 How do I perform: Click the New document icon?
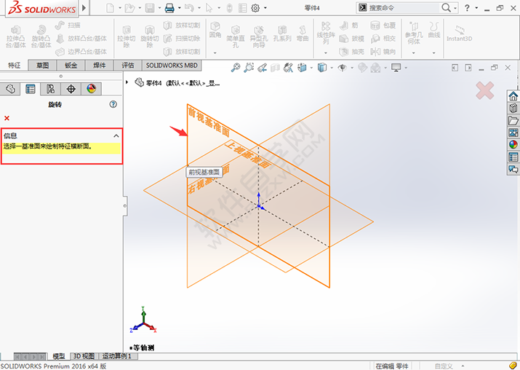pos(110,7)
